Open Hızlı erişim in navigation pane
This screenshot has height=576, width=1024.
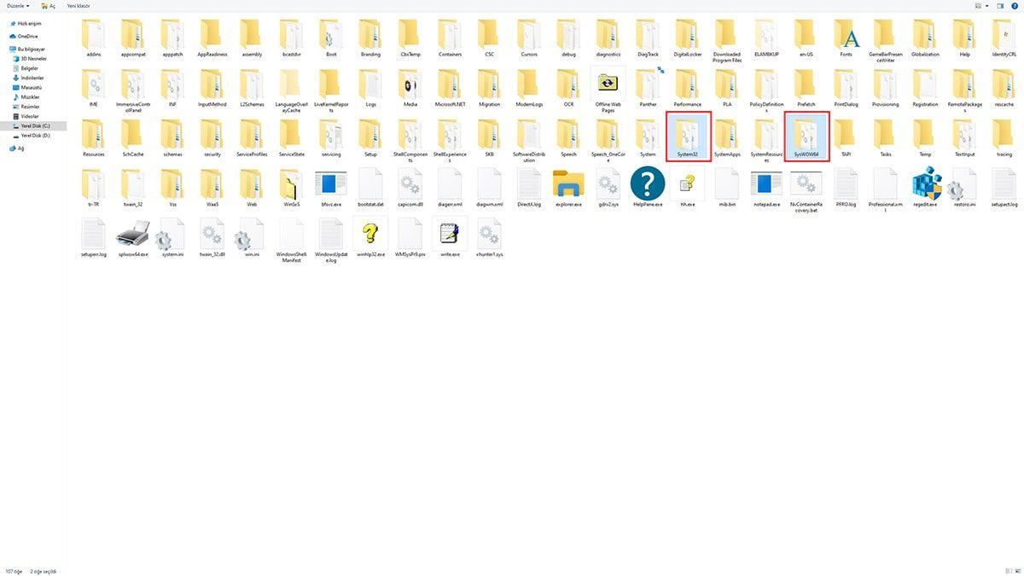pyautogui.click(x=29, y=24)
